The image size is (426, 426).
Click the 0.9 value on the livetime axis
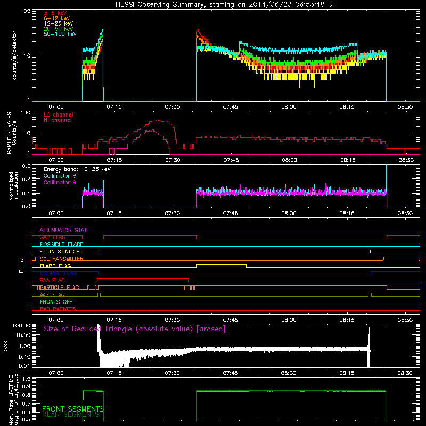26,386
